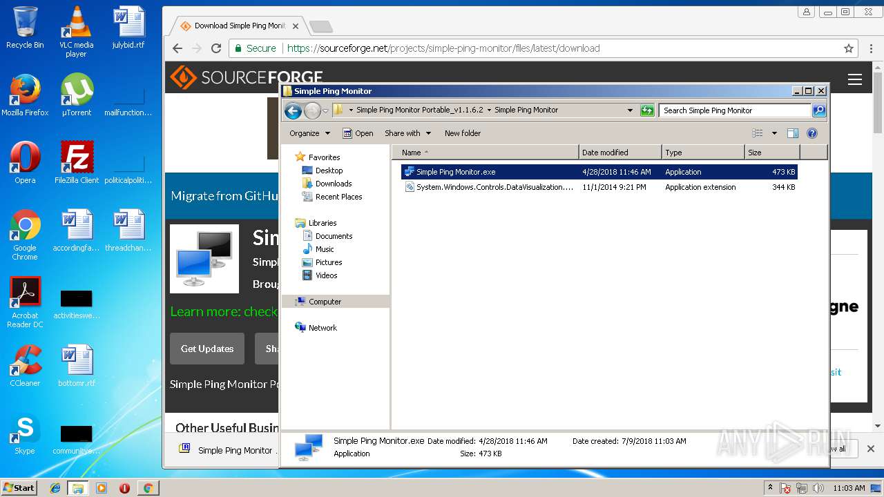Expand the address bar history dropdown
Viewport: 884px width, 497px height.
(x=630, y=110)
